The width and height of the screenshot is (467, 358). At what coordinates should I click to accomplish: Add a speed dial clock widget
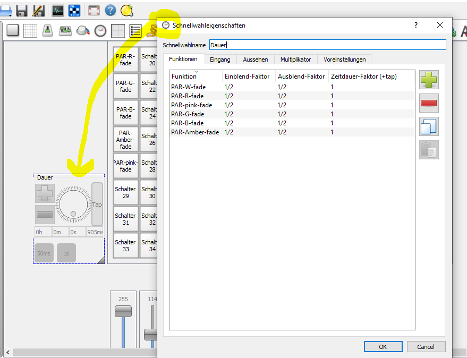[x=100, y=31]
